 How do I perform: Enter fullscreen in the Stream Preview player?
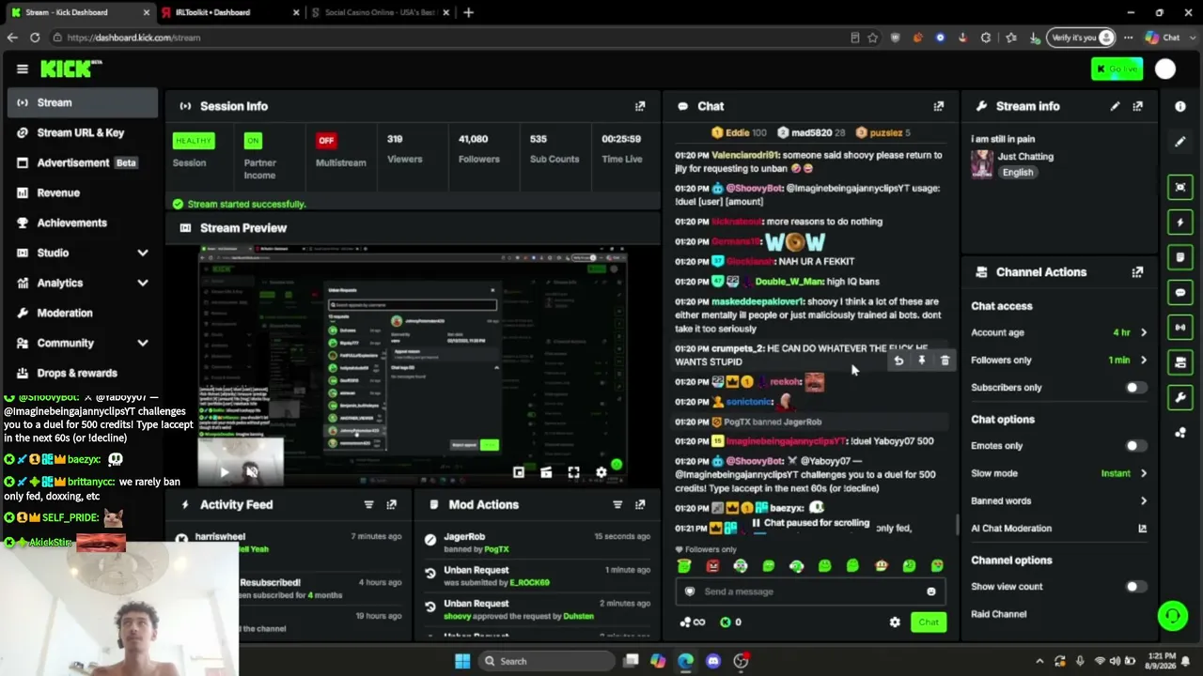tap(573, 472)
